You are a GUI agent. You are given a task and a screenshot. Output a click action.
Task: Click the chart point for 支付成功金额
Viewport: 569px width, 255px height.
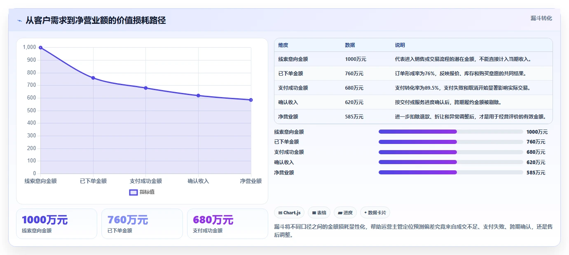[146, 88]
